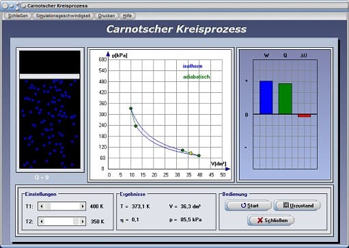The width and height of the screenshot is (349, 248).
Task: Click the Schließen button with red X
Action: [x=271, y=221]
